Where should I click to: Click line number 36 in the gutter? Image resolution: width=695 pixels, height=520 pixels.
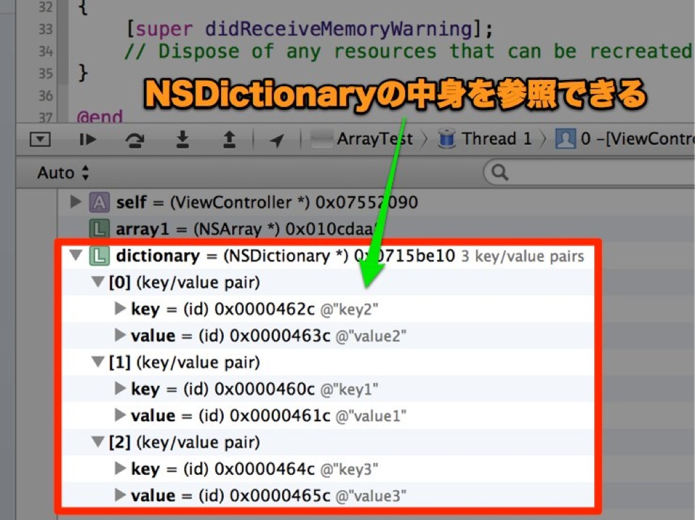[x=46, y=96]
